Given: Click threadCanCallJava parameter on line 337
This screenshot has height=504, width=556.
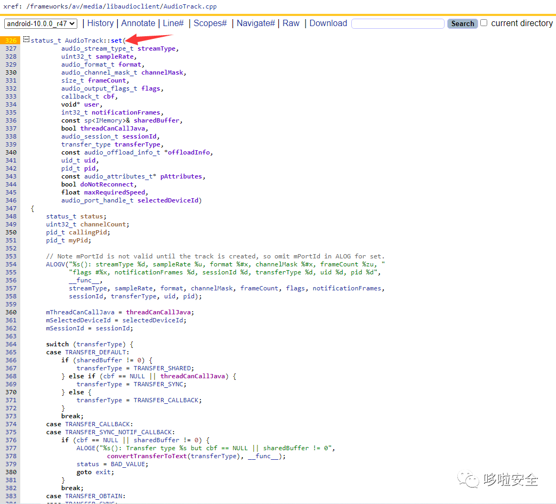Looking at the screenshot, I should pos(113,128).
